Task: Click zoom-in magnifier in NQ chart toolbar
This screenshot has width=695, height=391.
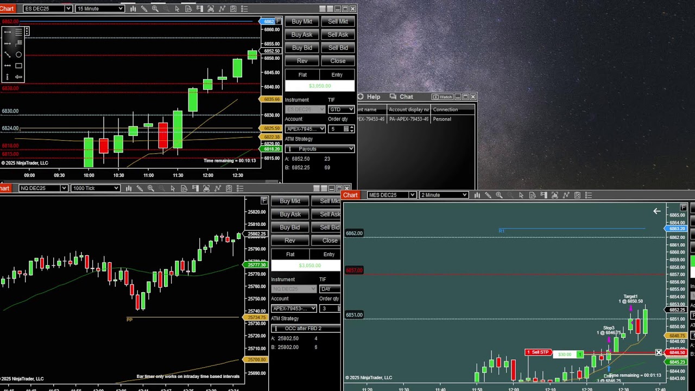Action: 151,188
